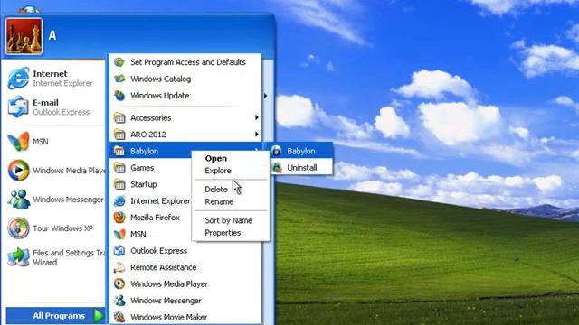The image size is (579, 325).
Task: Open Windows Messenger icon in left pane
Action: point(18,199)
